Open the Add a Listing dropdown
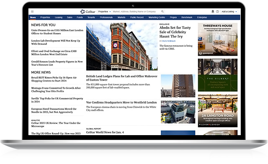 (229, 12)
